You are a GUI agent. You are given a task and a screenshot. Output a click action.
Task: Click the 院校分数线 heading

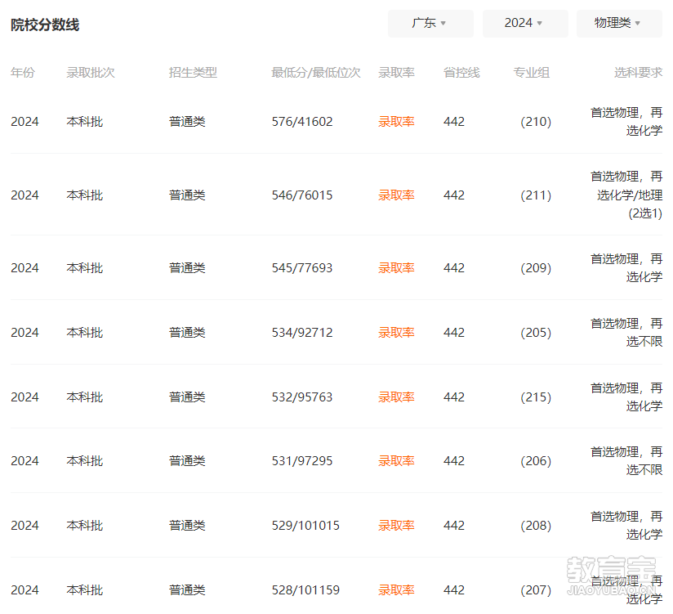pos(45,25)
